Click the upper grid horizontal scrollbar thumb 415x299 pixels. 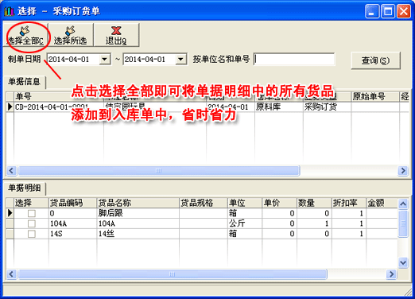click(159, 170)
